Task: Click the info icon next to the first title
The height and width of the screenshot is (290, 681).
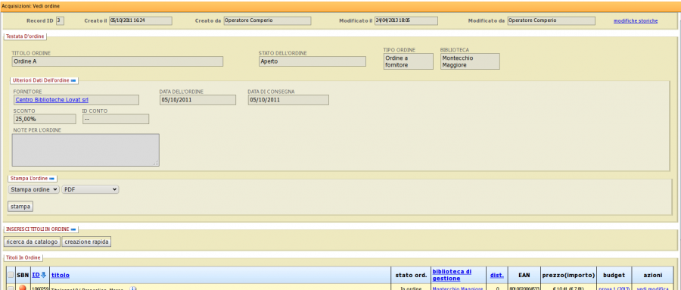Action: [x=133, y=288]
